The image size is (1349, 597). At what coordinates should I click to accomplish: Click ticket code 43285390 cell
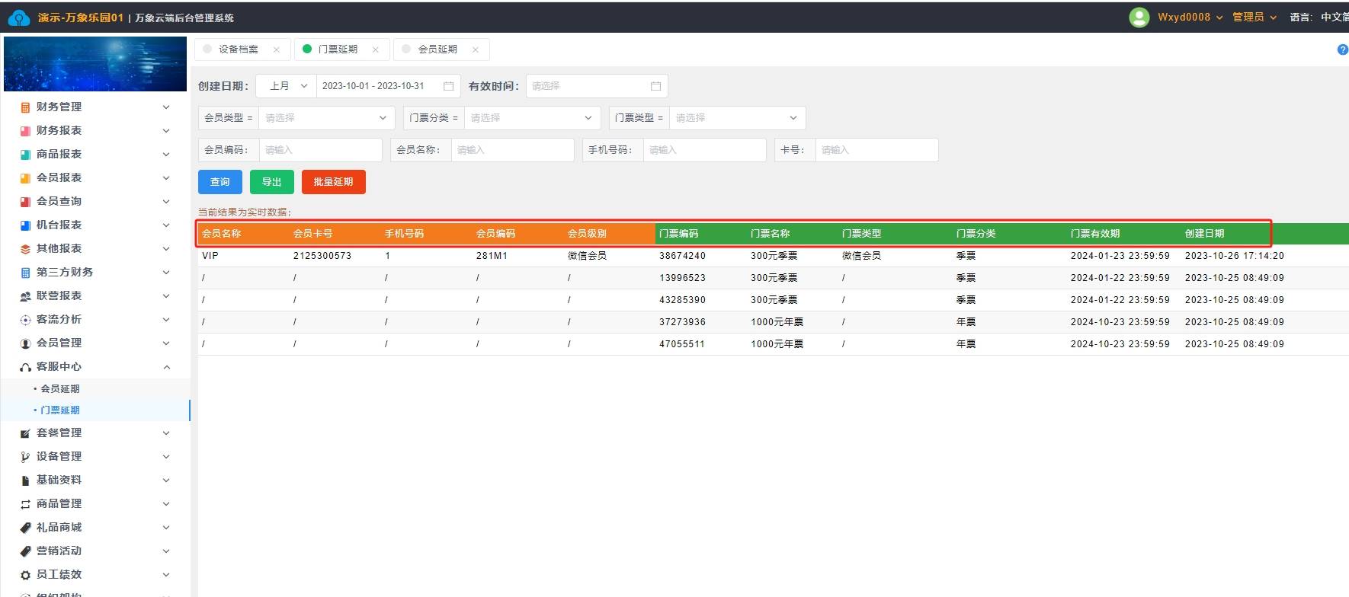(682, 300)
